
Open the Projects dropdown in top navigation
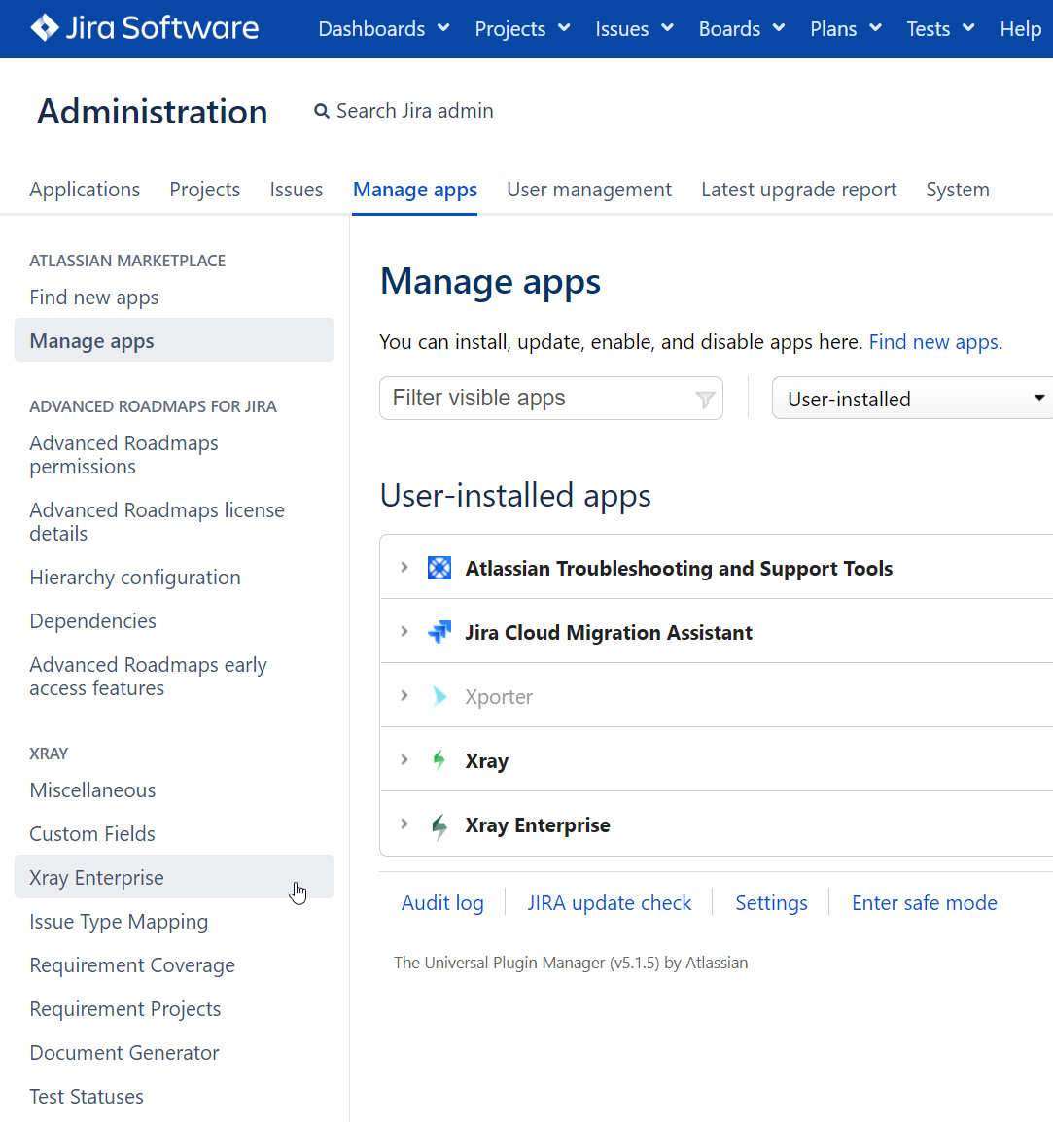(x=522, y=28)
